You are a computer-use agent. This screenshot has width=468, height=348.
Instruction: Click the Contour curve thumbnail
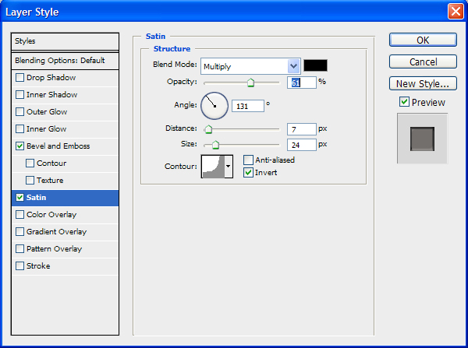pos(212,166)
